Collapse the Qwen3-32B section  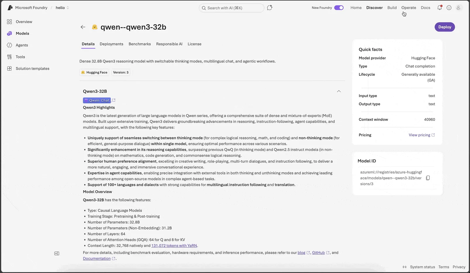point(339,91)
